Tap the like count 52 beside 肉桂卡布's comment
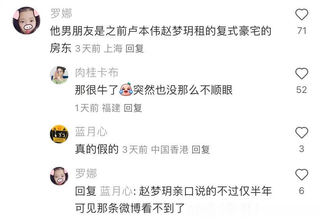The width and height of the screenshot is (322, 222). click(301, 90)
